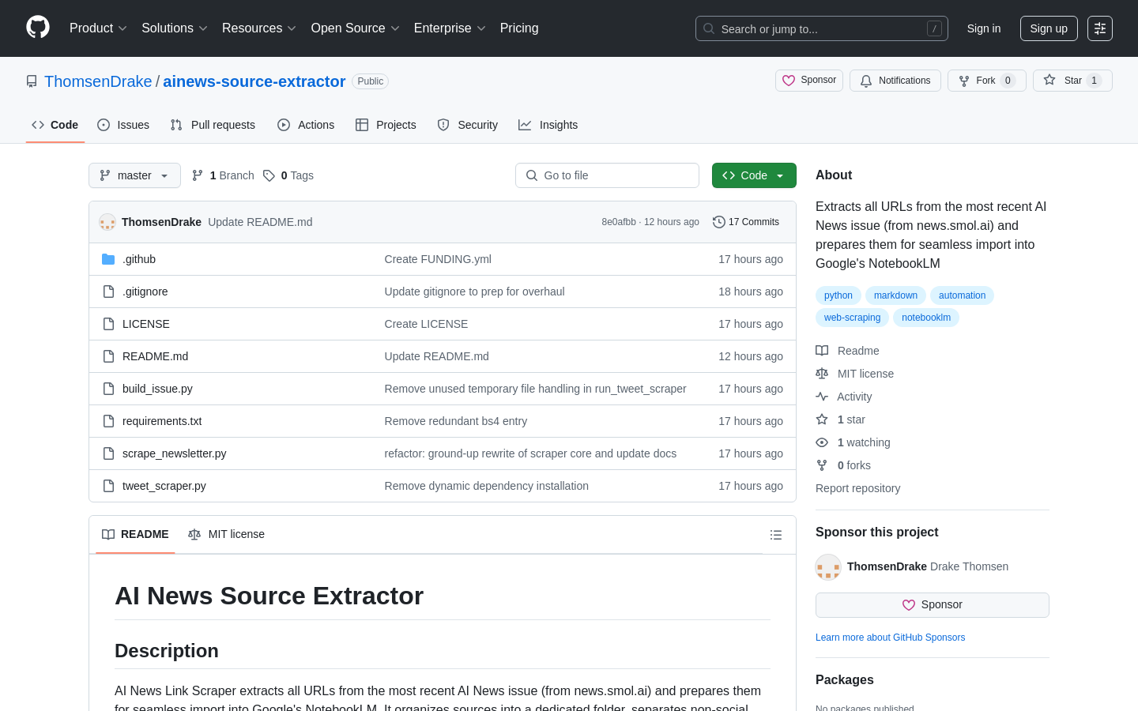The width and height of the screenshot is (1138, 711).
Task: Click the python topic tag
Action: [838, 295]
